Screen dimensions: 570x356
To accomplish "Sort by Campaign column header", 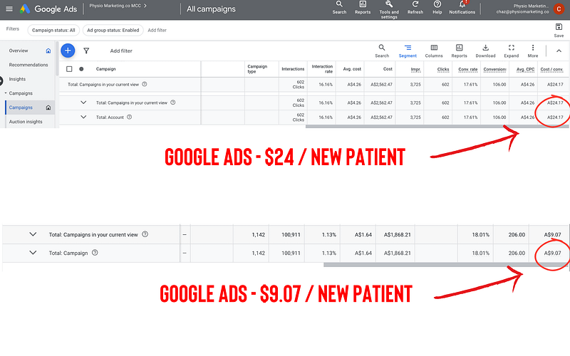I will coord(105,69).
